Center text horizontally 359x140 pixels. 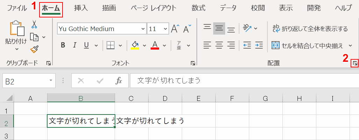click(219, 45)
